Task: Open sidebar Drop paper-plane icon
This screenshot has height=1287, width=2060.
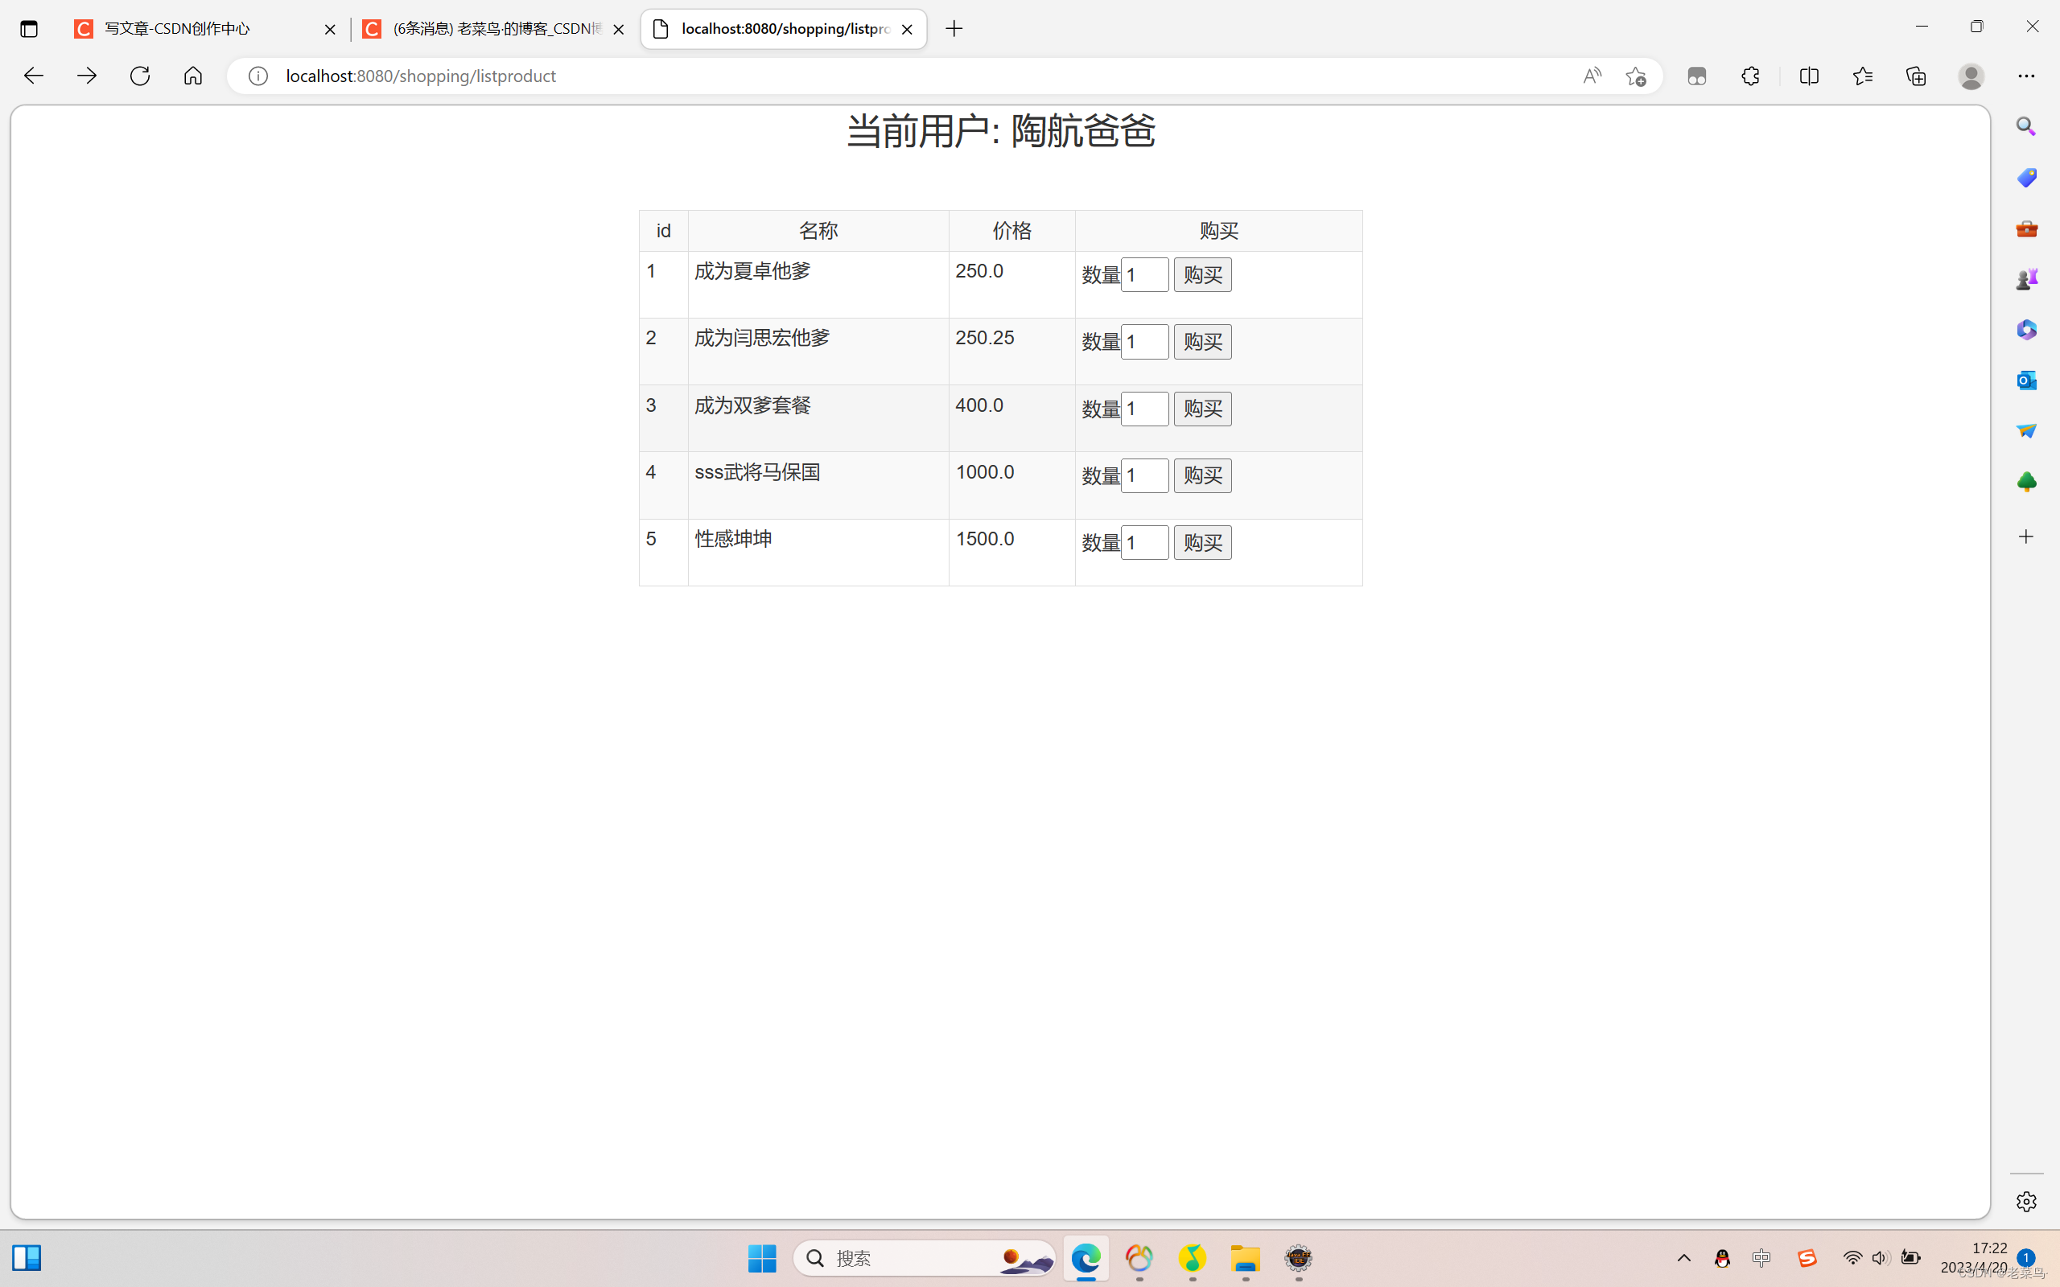Action: pos(2026,430)
